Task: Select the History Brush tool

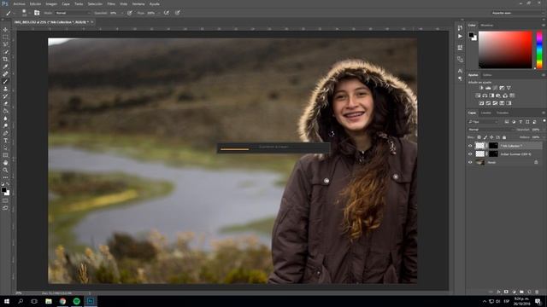Action: [5, 96]
